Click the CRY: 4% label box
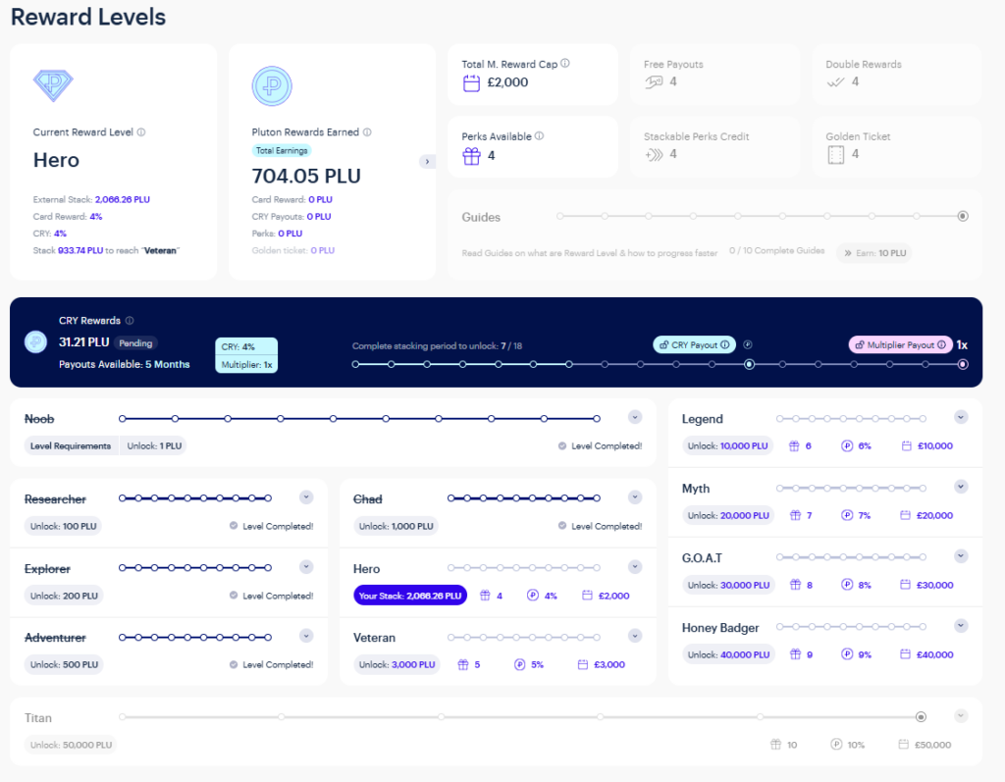This screenshot has width=1005, height=782. tap(246, 346)
